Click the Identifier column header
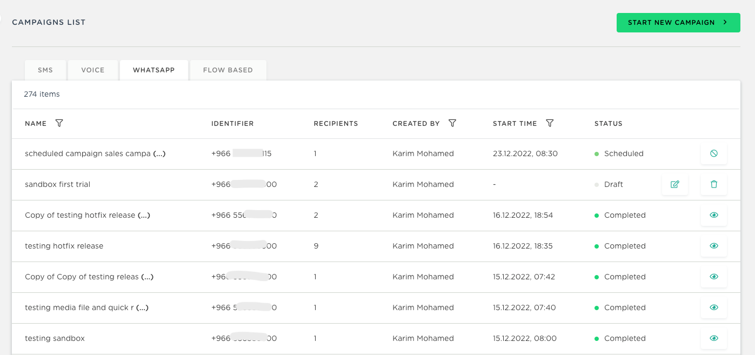 [x=232, y=124]
